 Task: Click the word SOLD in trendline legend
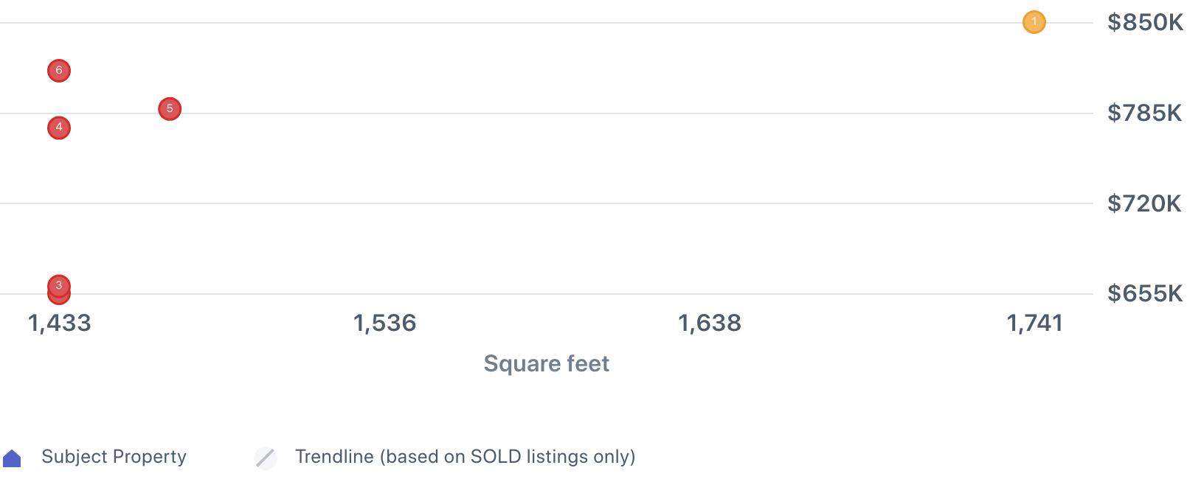pos(497,457)
